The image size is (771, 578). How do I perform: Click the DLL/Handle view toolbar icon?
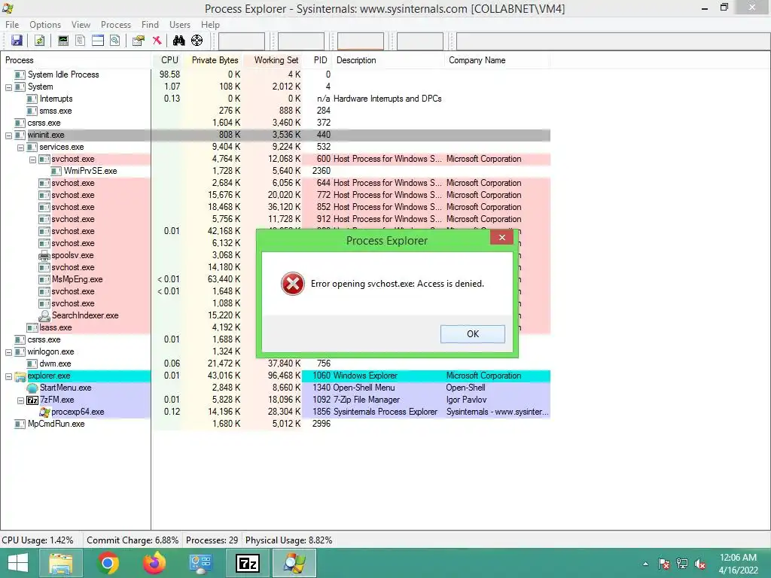115,41
